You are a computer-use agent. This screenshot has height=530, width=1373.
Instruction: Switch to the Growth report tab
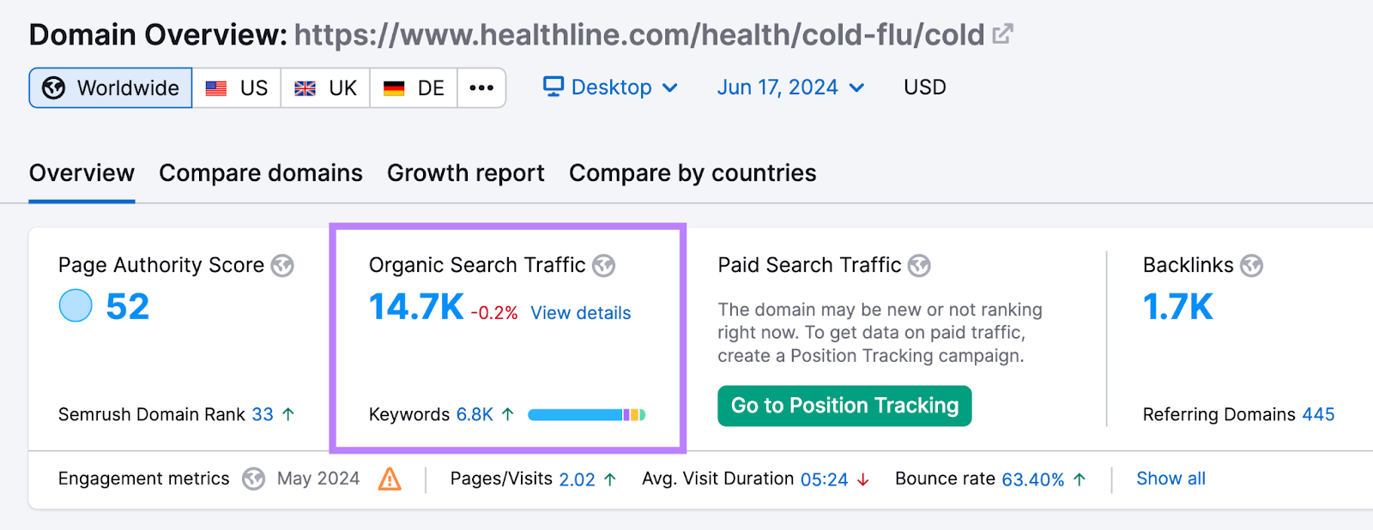click(x=465, y=173)
